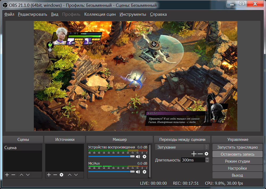
Task: Open the Инструменты menu
Action: 133,14
